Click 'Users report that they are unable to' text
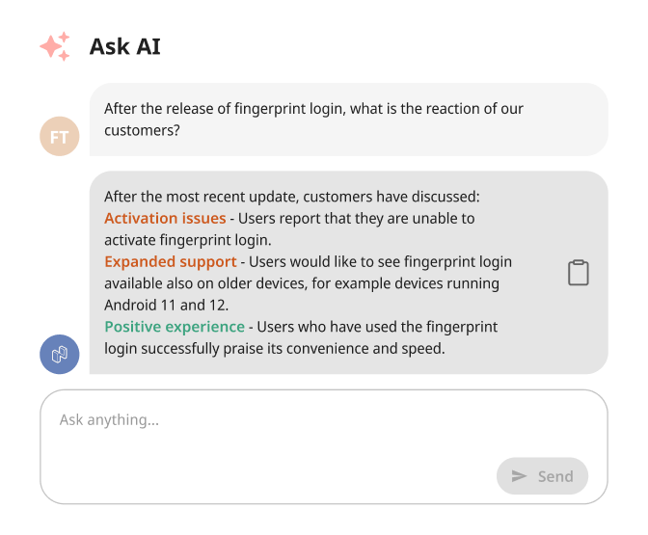The height and width of the screenshot is (535, 648). pos(357,219)
